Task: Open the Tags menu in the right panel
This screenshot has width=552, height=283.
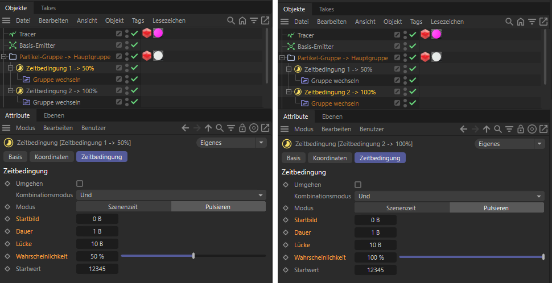Action: [416, 22]
